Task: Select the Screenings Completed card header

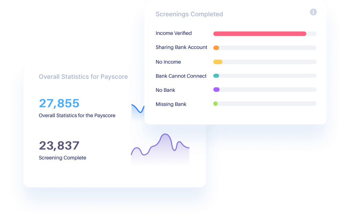Action: pyautogui.click(x=189, y=14)
